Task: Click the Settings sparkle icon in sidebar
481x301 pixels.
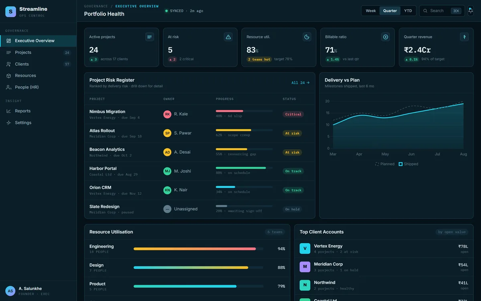Action: coord(8,123)
